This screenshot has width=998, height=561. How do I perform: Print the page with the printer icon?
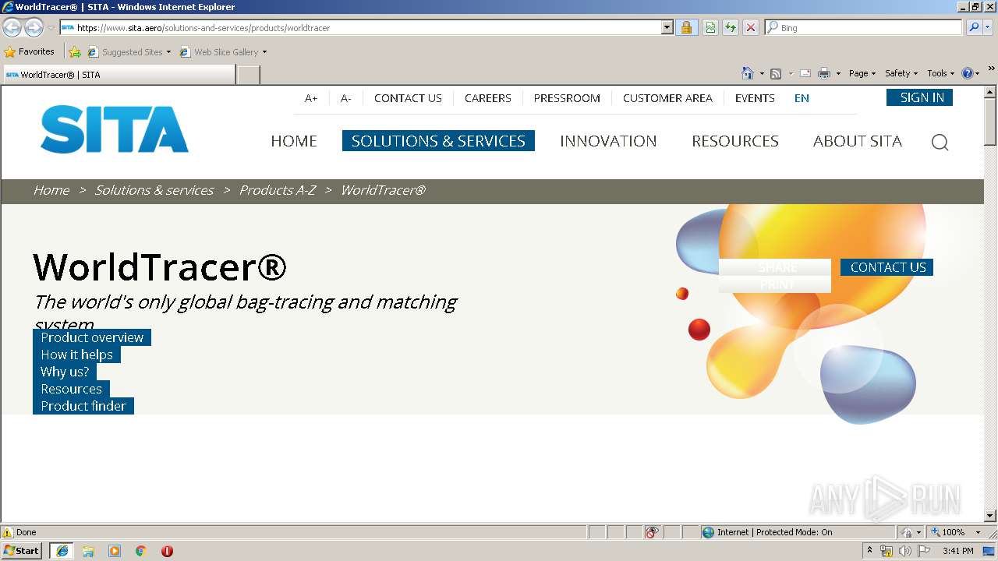coord(824,73)
